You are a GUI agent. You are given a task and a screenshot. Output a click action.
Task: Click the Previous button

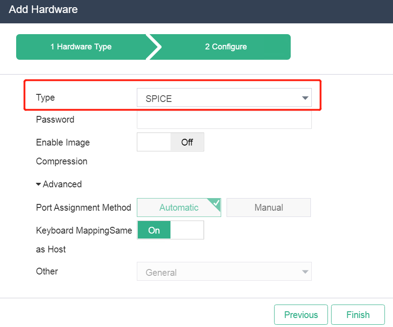301,315
